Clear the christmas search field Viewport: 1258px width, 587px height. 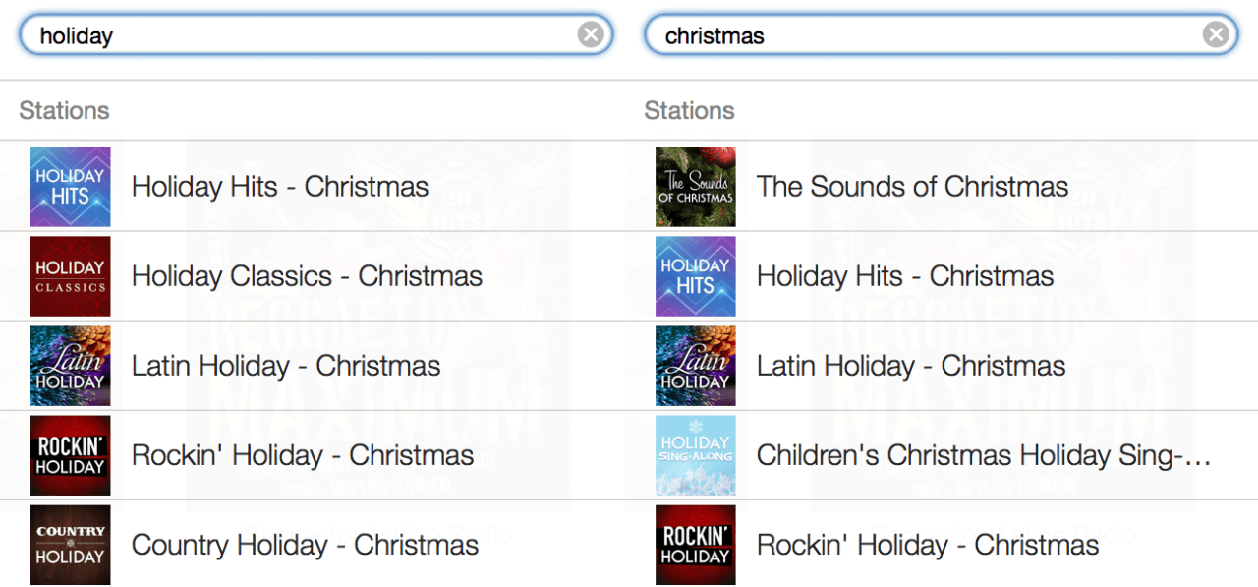1216,35
